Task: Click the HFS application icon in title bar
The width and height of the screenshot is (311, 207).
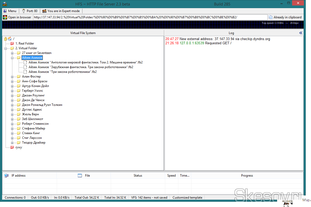Action: [5, 4]
